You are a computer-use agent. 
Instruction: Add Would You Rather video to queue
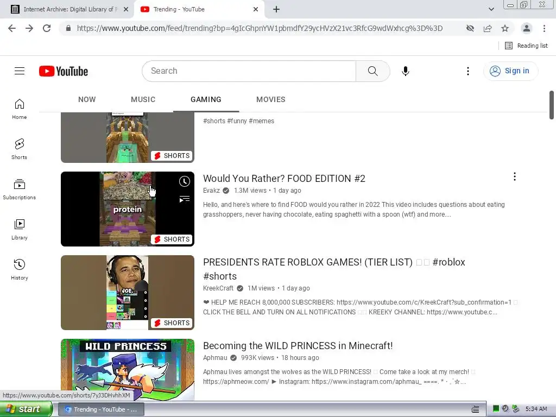[x=185, y=199]
